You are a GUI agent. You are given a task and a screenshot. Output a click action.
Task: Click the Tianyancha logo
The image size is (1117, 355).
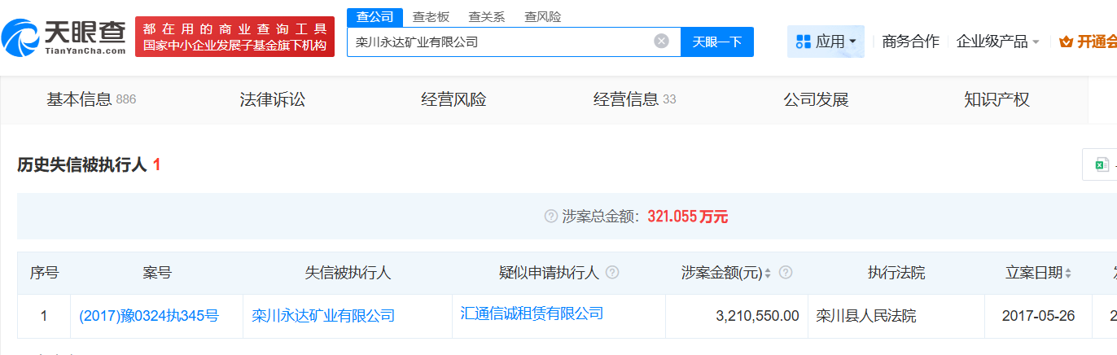(64, 36)
